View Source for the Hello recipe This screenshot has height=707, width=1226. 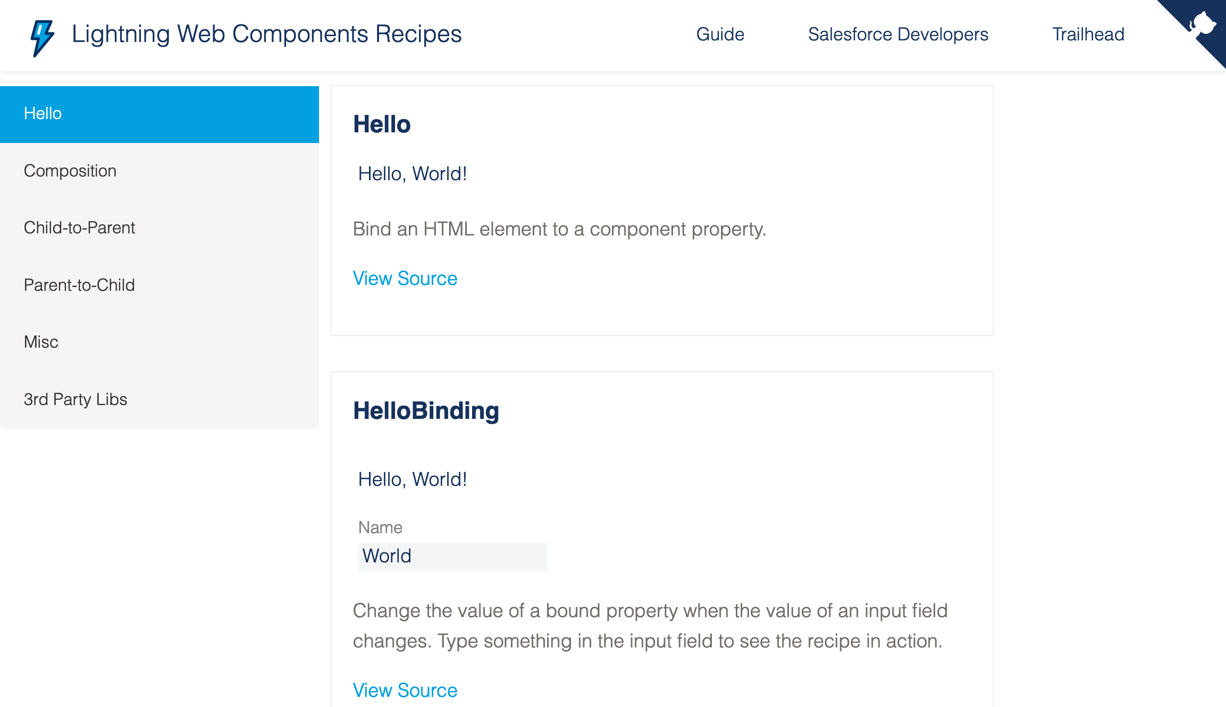pyautogui.click(x=405, y=278)
